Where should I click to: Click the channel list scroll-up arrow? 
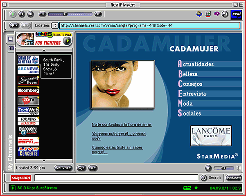point(44,50)
